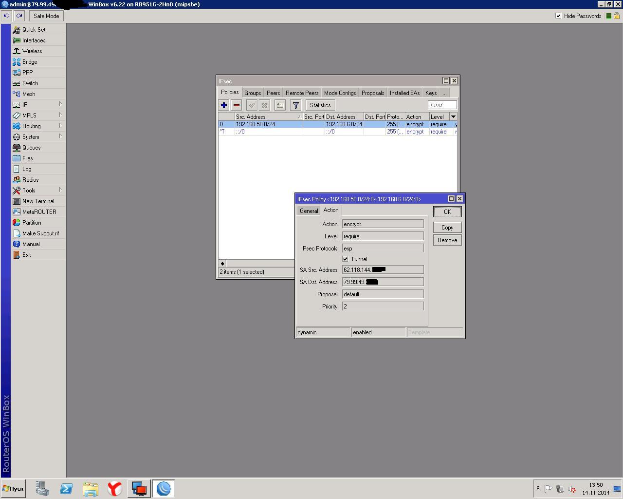Toggle Safe Mode button
This screenshot has width=623, height=499.
point(46,16)
